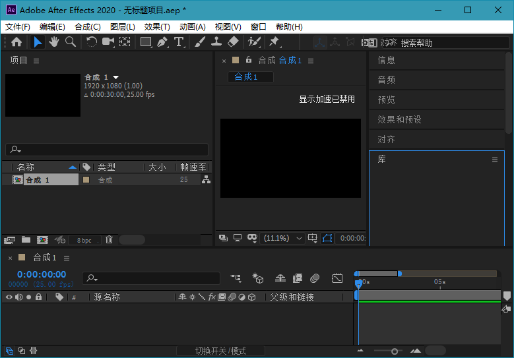This screenshot has height=358, width=514.
Task: Toggle transparency grid in viewer
Action: (x=328, y=238)
